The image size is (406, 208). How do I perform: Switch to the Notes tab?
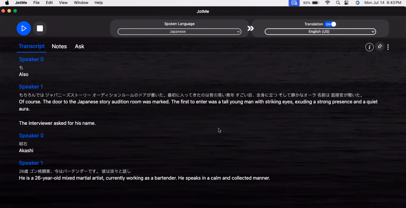[x=59, y=46]
